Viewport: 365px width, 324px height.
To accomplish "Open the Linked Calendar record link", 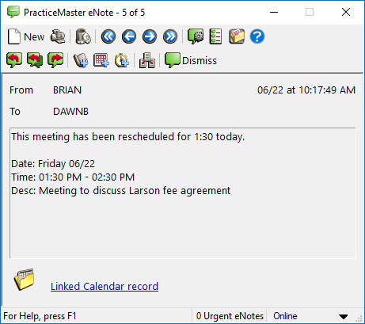I will coord(105,287).
